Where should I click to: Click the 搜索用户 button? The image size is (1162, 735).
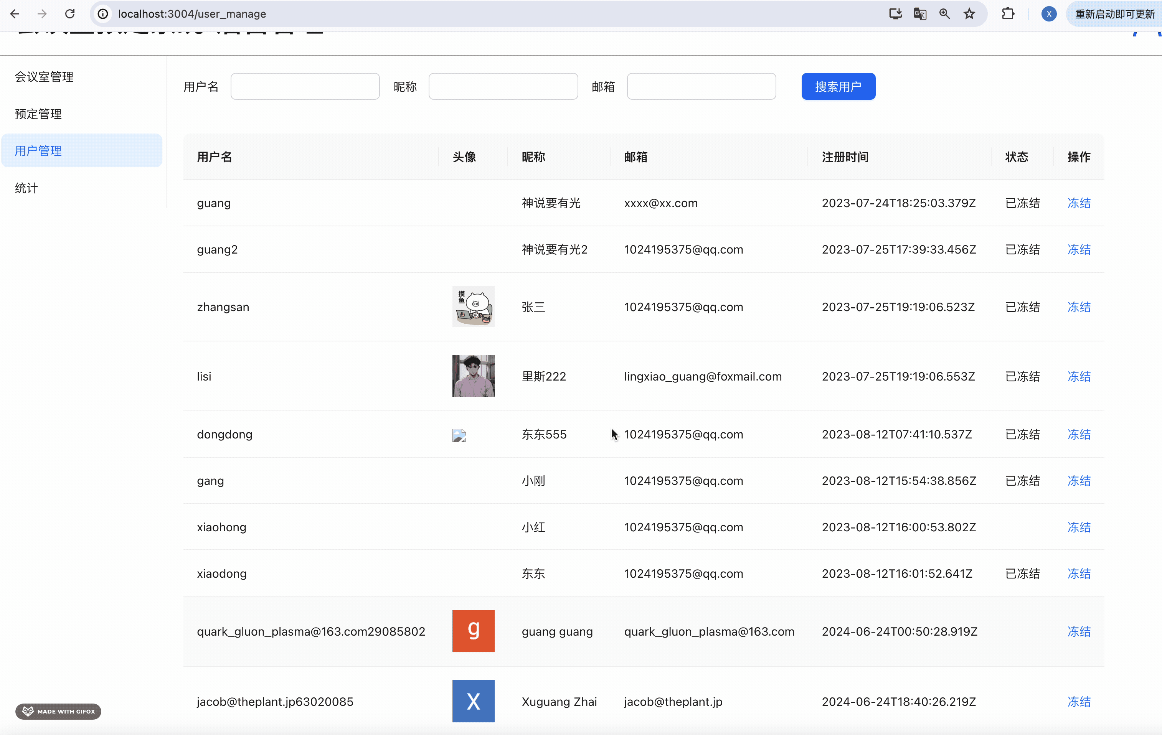[838, 87]
